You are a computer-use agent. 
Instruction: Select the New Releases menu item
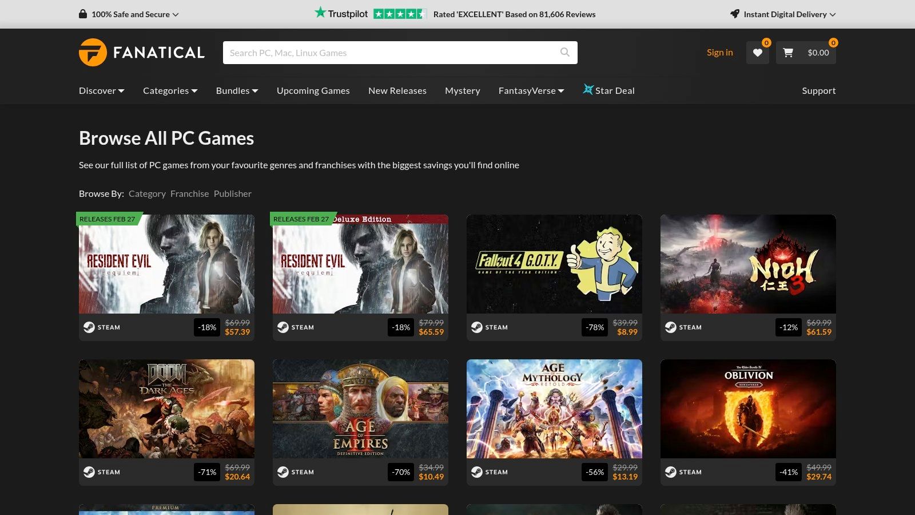[397, 90]
